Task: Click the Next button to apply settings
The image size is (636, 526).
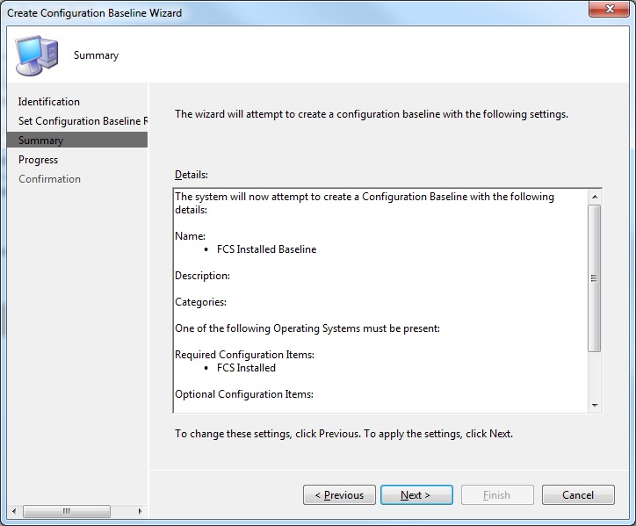Action: pos(416,494)
